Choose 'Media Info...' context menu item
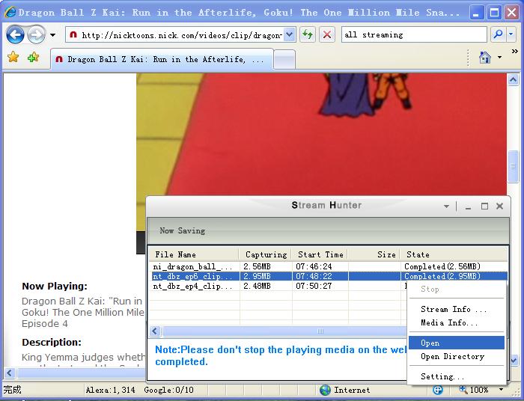This screenshot has height=401, width=524. pyautogui.click(x=456, y=322)
